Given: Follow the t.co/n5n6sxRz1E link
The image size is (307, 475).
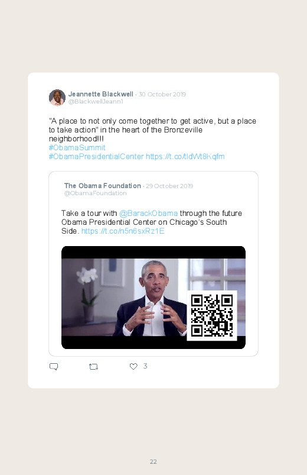Looking at the screenshot, I should (x=123, y=231).
